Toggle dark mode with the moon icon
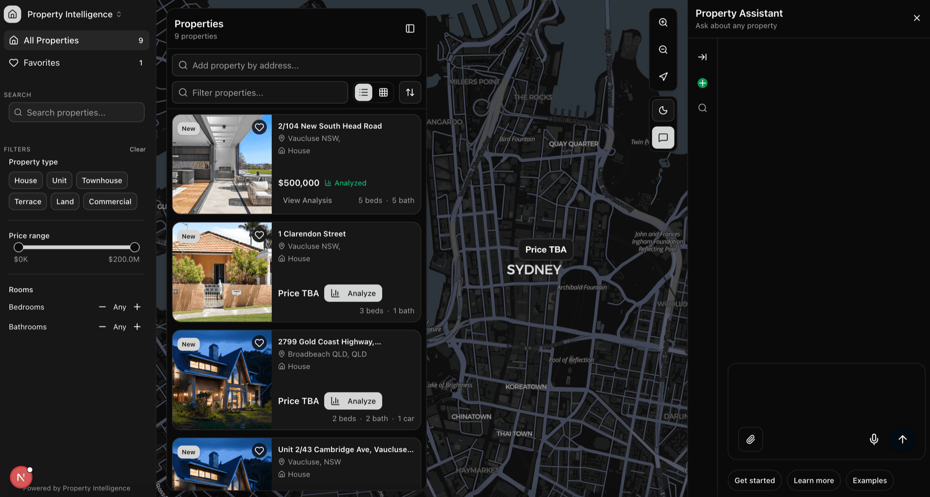The width and height of the screenshot is (930, 497). coord(663,110)
